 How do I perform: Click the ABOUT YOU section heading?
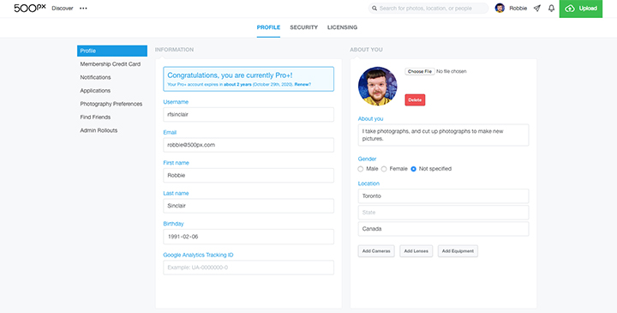point(367,50)
